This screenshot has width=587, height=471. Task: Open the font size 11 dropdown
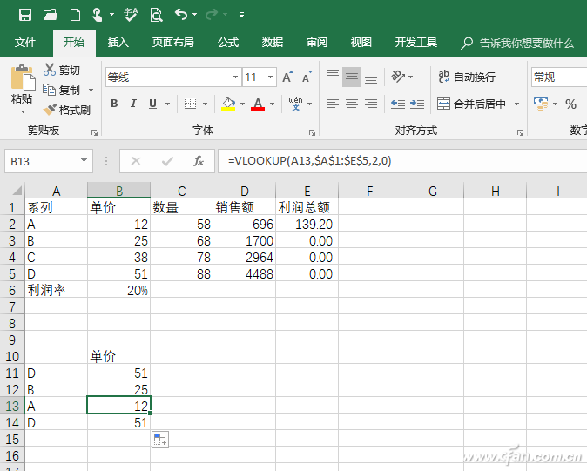270,77
